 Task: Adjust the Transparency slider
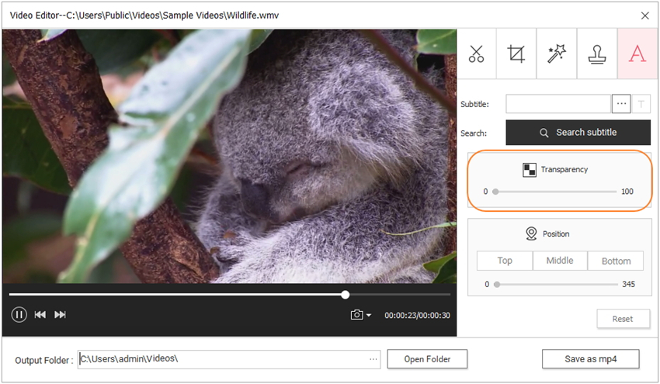tap(495, 191)
